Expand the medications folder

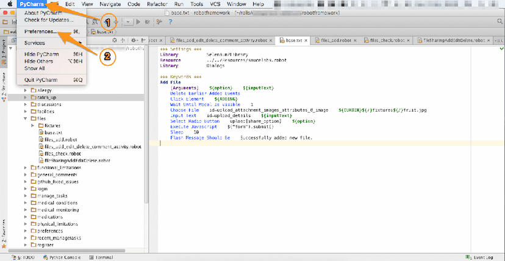(x=26, y=217)
